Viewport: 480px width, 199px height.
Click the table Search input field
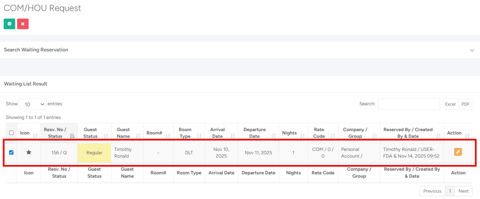[409, 104]
